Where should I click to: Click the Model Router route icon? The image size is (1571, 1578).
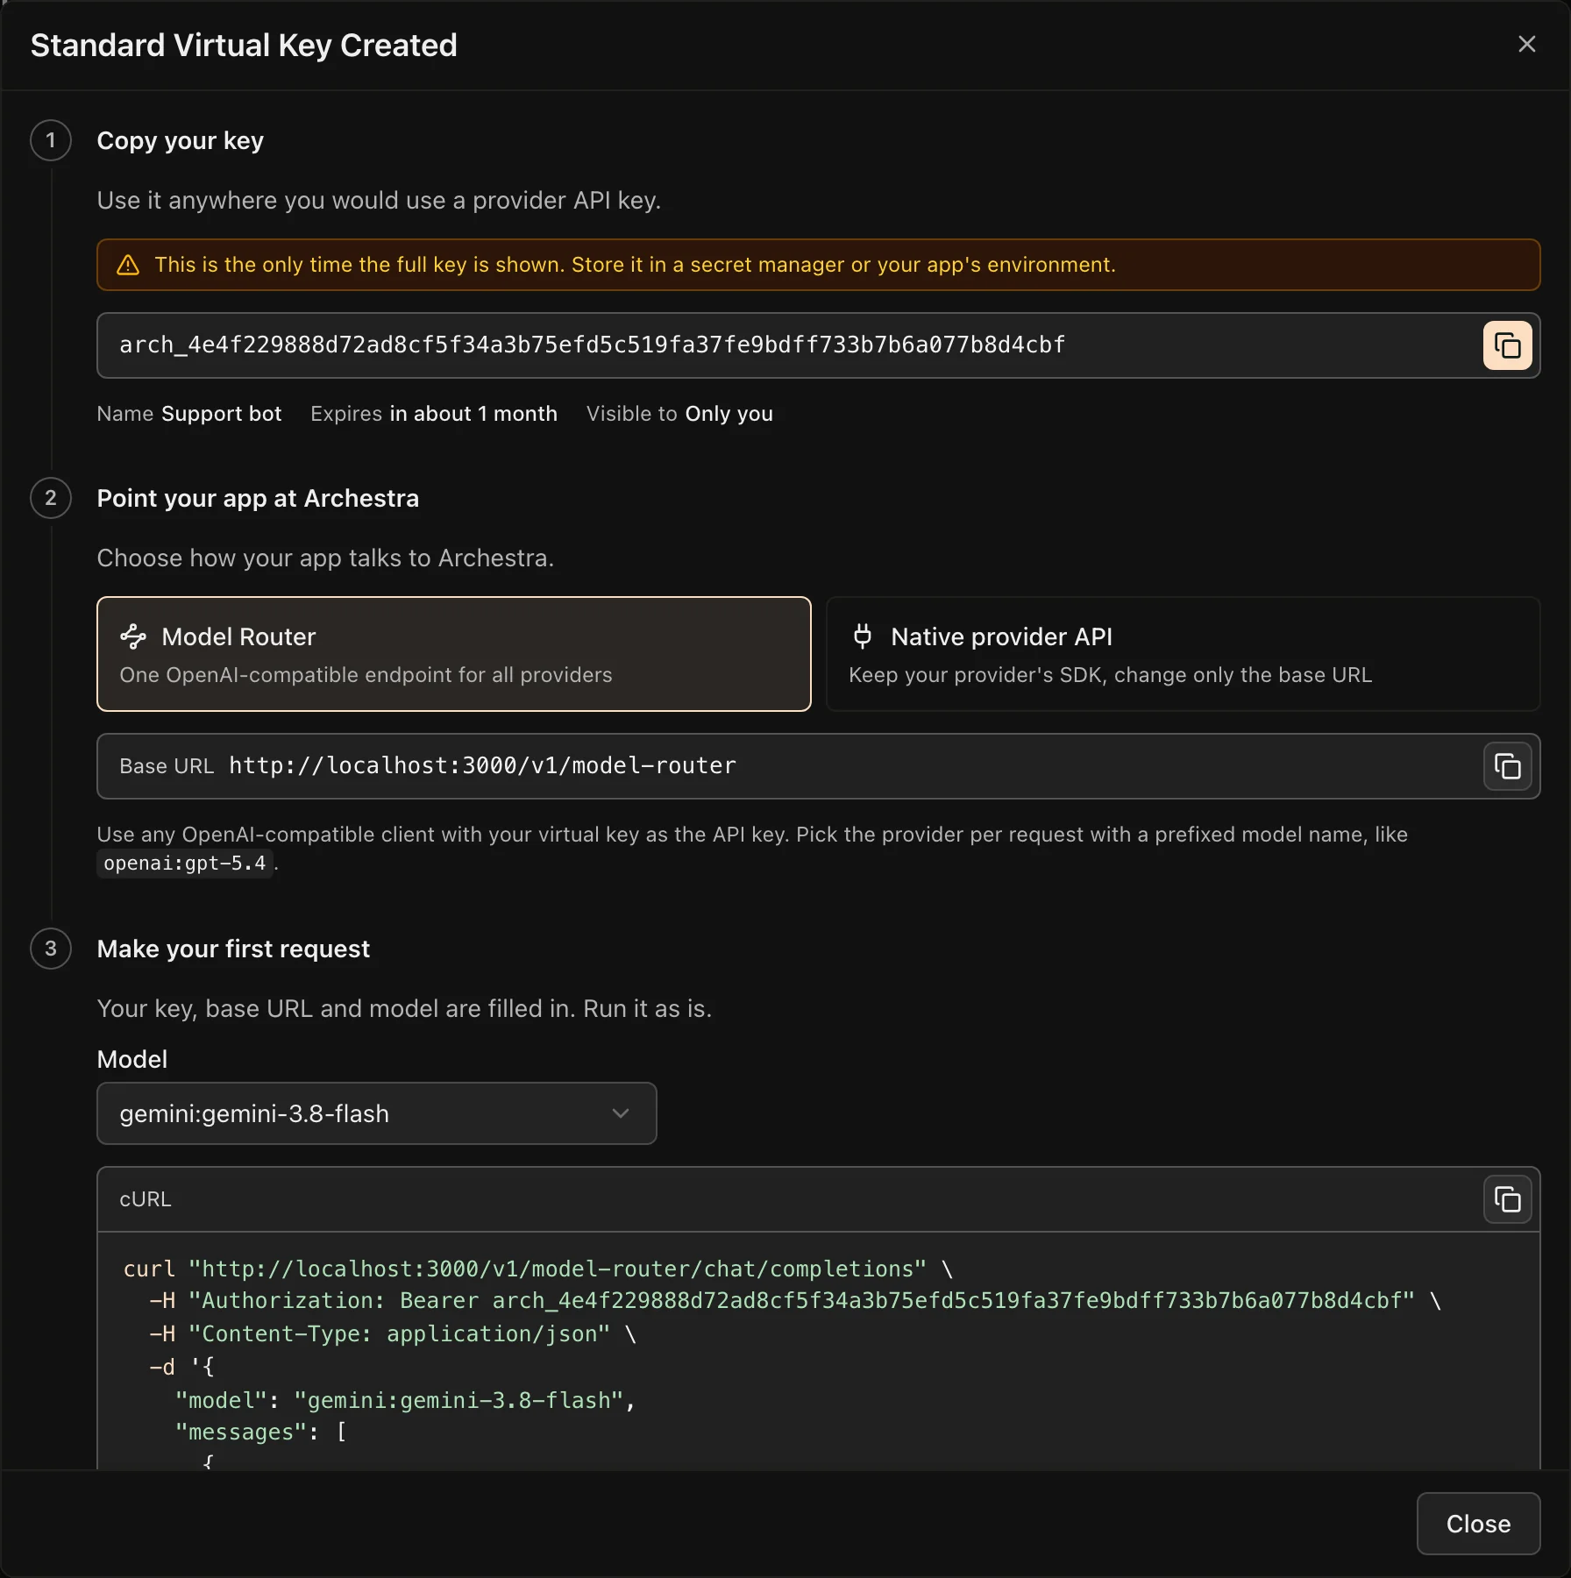(133, 636)
